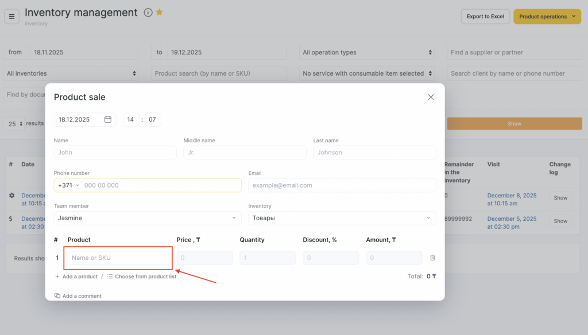Open the Team member Jasmine dropdown
The image size is (588, 335).
coord(148,218)
